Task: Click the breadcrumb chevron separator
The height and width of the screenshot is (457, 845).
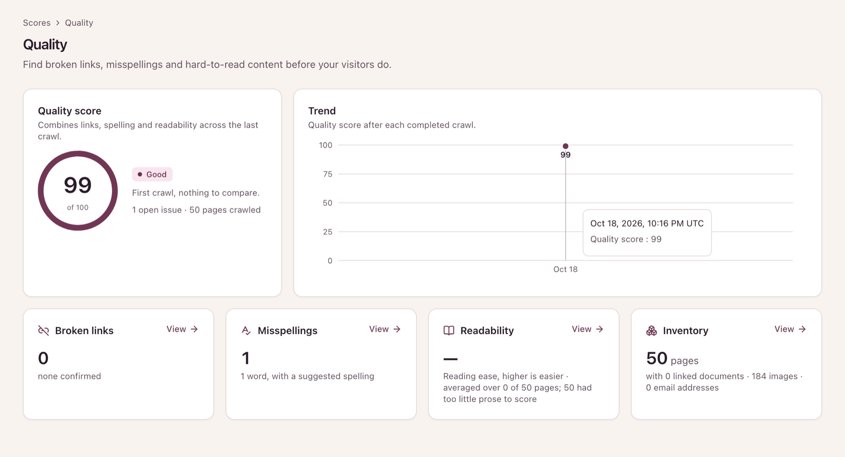Action: (x=58, y=23)
